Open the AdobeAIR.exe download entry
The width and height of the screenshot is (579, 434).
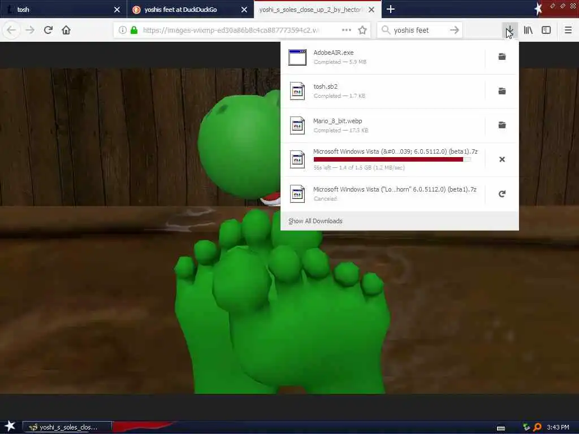pos(383,57)
